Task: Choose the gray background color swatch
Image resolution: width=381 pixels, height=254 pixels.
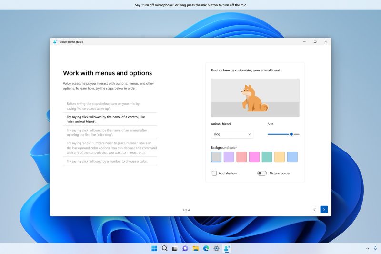Action: pyautogui.click(x=216, y=157)
